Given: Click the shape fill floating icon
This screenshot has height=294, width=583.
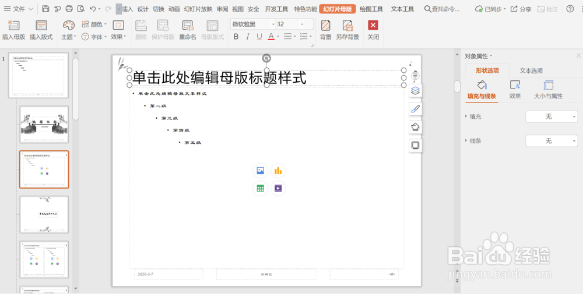Looking at the screenshot, I should (415, 127).
